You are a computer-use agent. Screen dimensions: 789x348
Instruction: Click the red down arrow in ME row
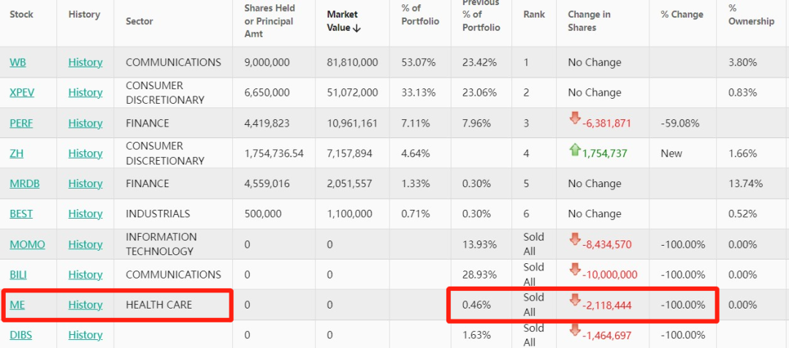click(575, 300)
